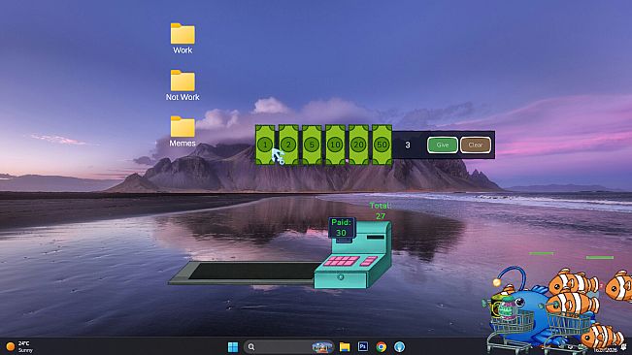The image size is (632, 355).
Task: Click the blue round taskbar app icon
Action: point(399,346)
